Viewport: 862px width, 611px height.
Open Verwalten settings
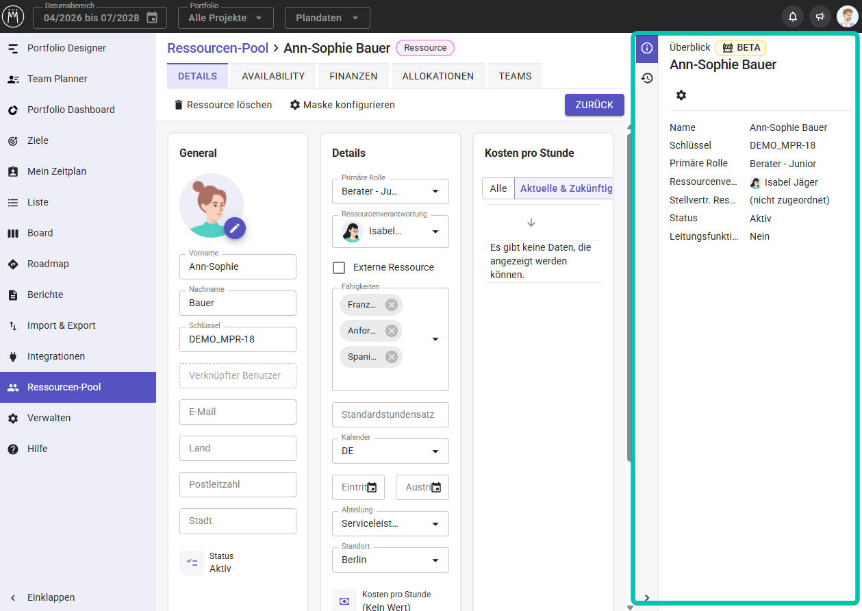(x=78, y=418)
